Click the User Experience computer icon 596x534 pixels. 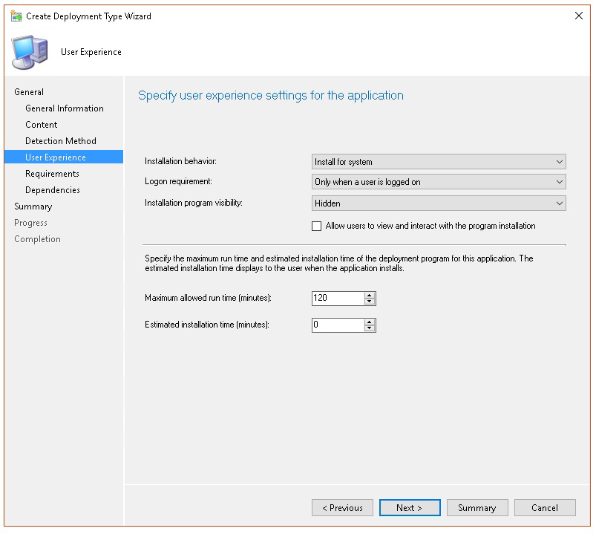click(x=31, y=52)
